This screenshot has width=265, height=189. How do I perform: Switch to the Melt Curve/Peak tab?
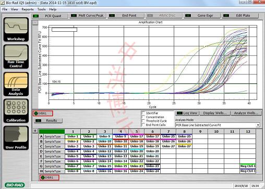(88, 16)
